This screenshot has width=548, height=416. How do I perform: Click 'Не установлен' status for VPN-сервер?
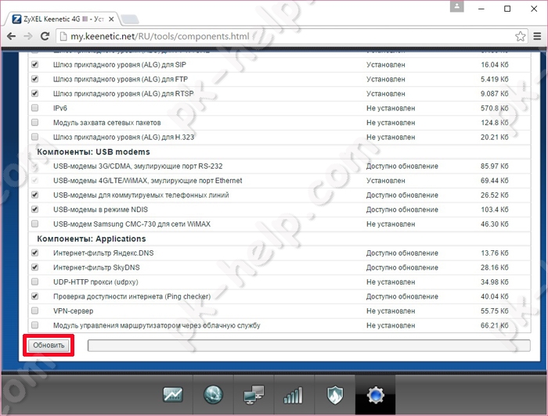point(391,311)
